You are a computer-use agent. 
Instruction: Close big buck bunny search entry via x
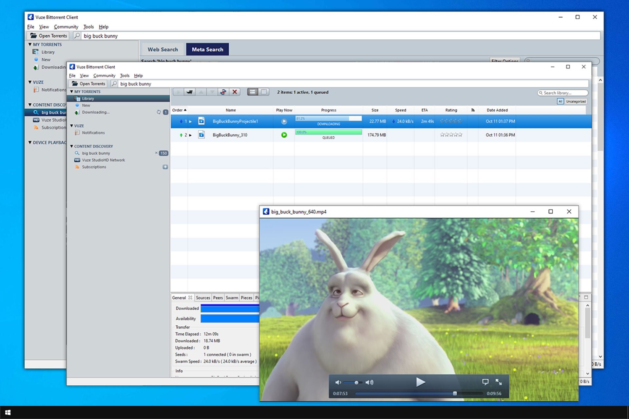[156, 153]
